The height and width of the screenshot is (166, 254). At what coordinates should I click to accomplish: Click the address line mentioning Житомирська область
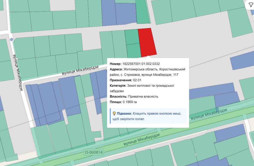pyautogui.click(x=147, y=72)
